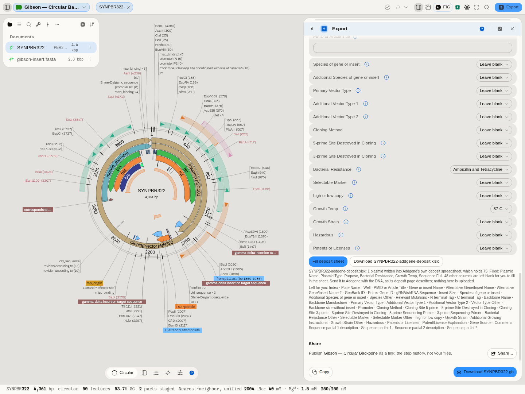Image resolution: width=525 pixels, height=394 pixels.
Task: Open SYNPBR322 row options menu
Action: [x=90, y=47]
